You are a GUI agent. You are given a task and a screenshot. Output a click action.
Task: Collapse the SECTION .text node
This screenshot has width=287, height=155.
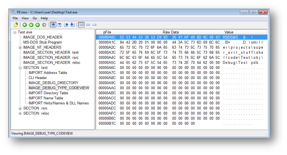click(20, 68)
